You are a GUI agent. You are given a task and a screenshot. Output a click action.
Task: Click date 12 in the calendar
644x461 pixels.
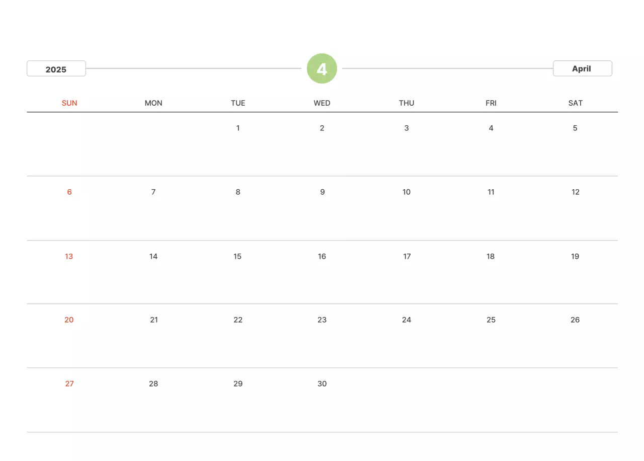point(575,192)
